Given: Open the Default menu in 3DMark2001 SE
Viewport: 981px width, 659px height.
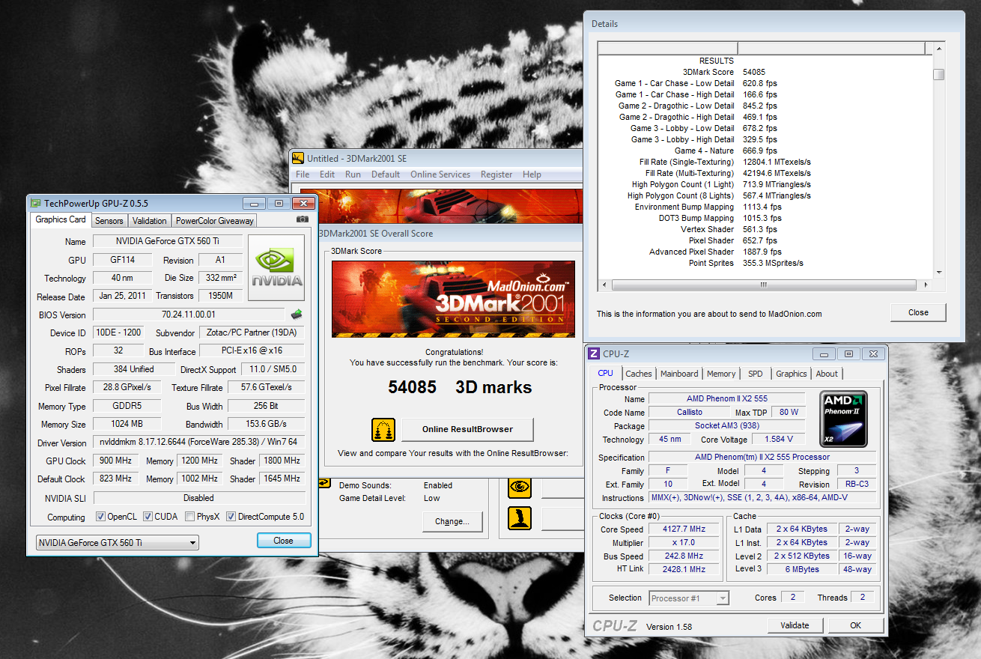Looking at the screenshot, I should (x=386, y=174).
